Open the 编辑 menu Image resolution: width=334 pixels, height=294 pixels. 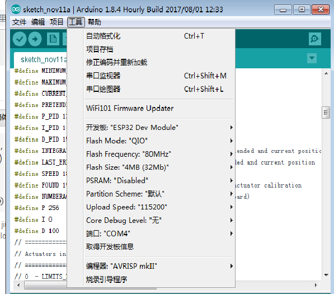point(38,22)
